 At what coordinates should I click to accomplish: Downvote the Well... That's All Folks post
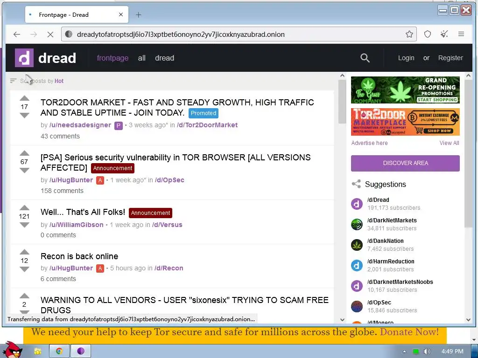coord(24,225)
